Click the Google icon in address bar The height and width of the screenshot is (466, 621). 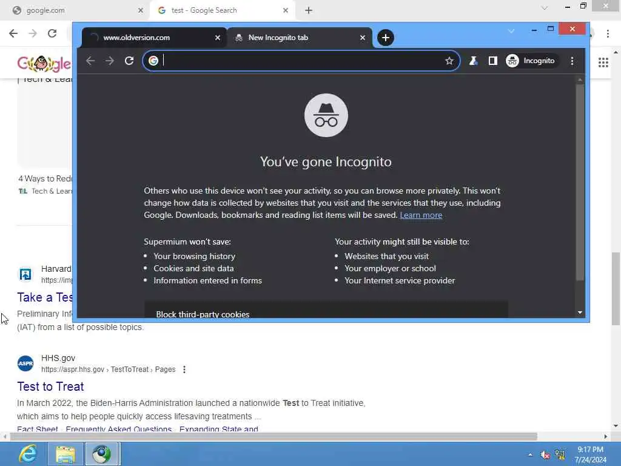click(153, 61)
